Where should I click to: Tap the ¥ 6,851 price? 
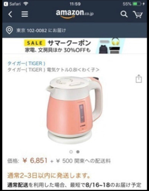click(x=35, y=160)
